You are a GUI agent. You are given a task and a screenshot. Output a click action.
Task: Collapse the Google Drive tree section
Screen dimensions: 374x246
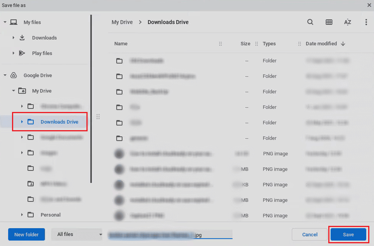[x=5, y=75]
